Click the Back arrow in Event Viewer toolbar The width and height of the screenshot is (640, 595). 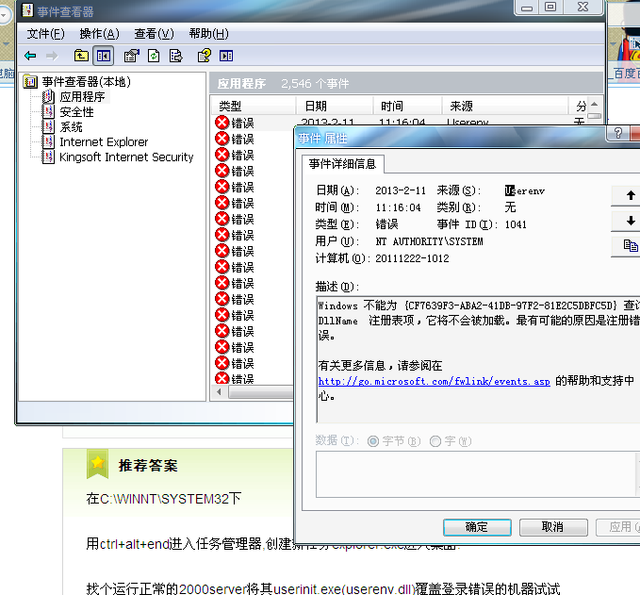pos(30,56)
